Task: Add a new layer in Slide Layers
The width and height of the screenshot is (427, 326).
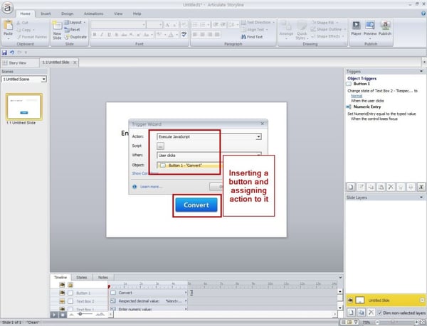Action: [x=351, y=313]
